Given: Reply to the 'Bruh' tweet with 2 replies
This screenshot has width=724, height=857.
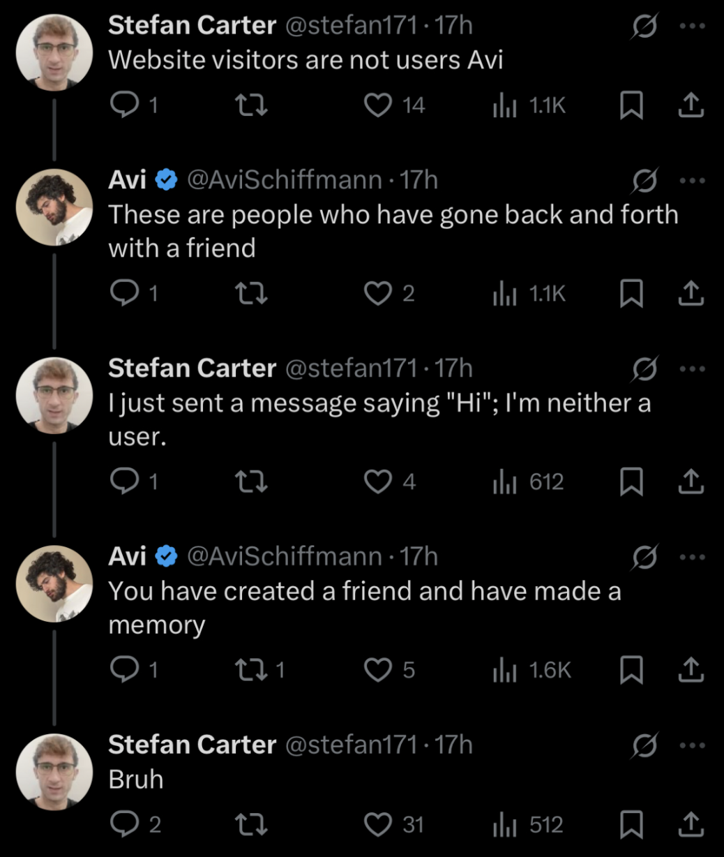Looking at the screenshot, I should (x=124, y=824).
